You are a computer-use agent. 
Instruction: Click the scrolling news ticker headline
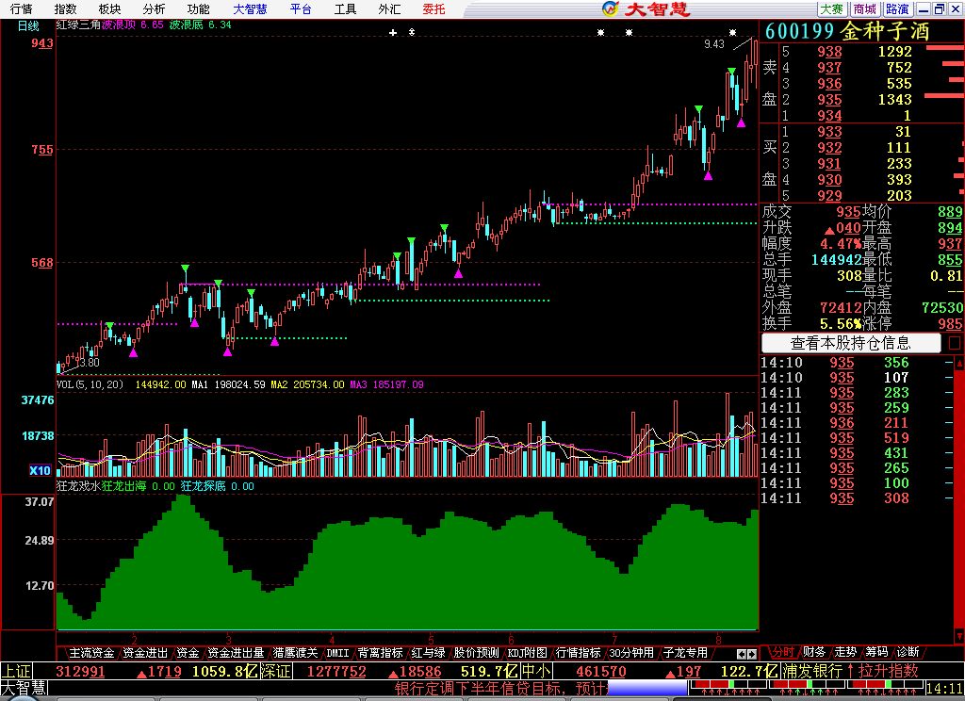click(501, 688)
